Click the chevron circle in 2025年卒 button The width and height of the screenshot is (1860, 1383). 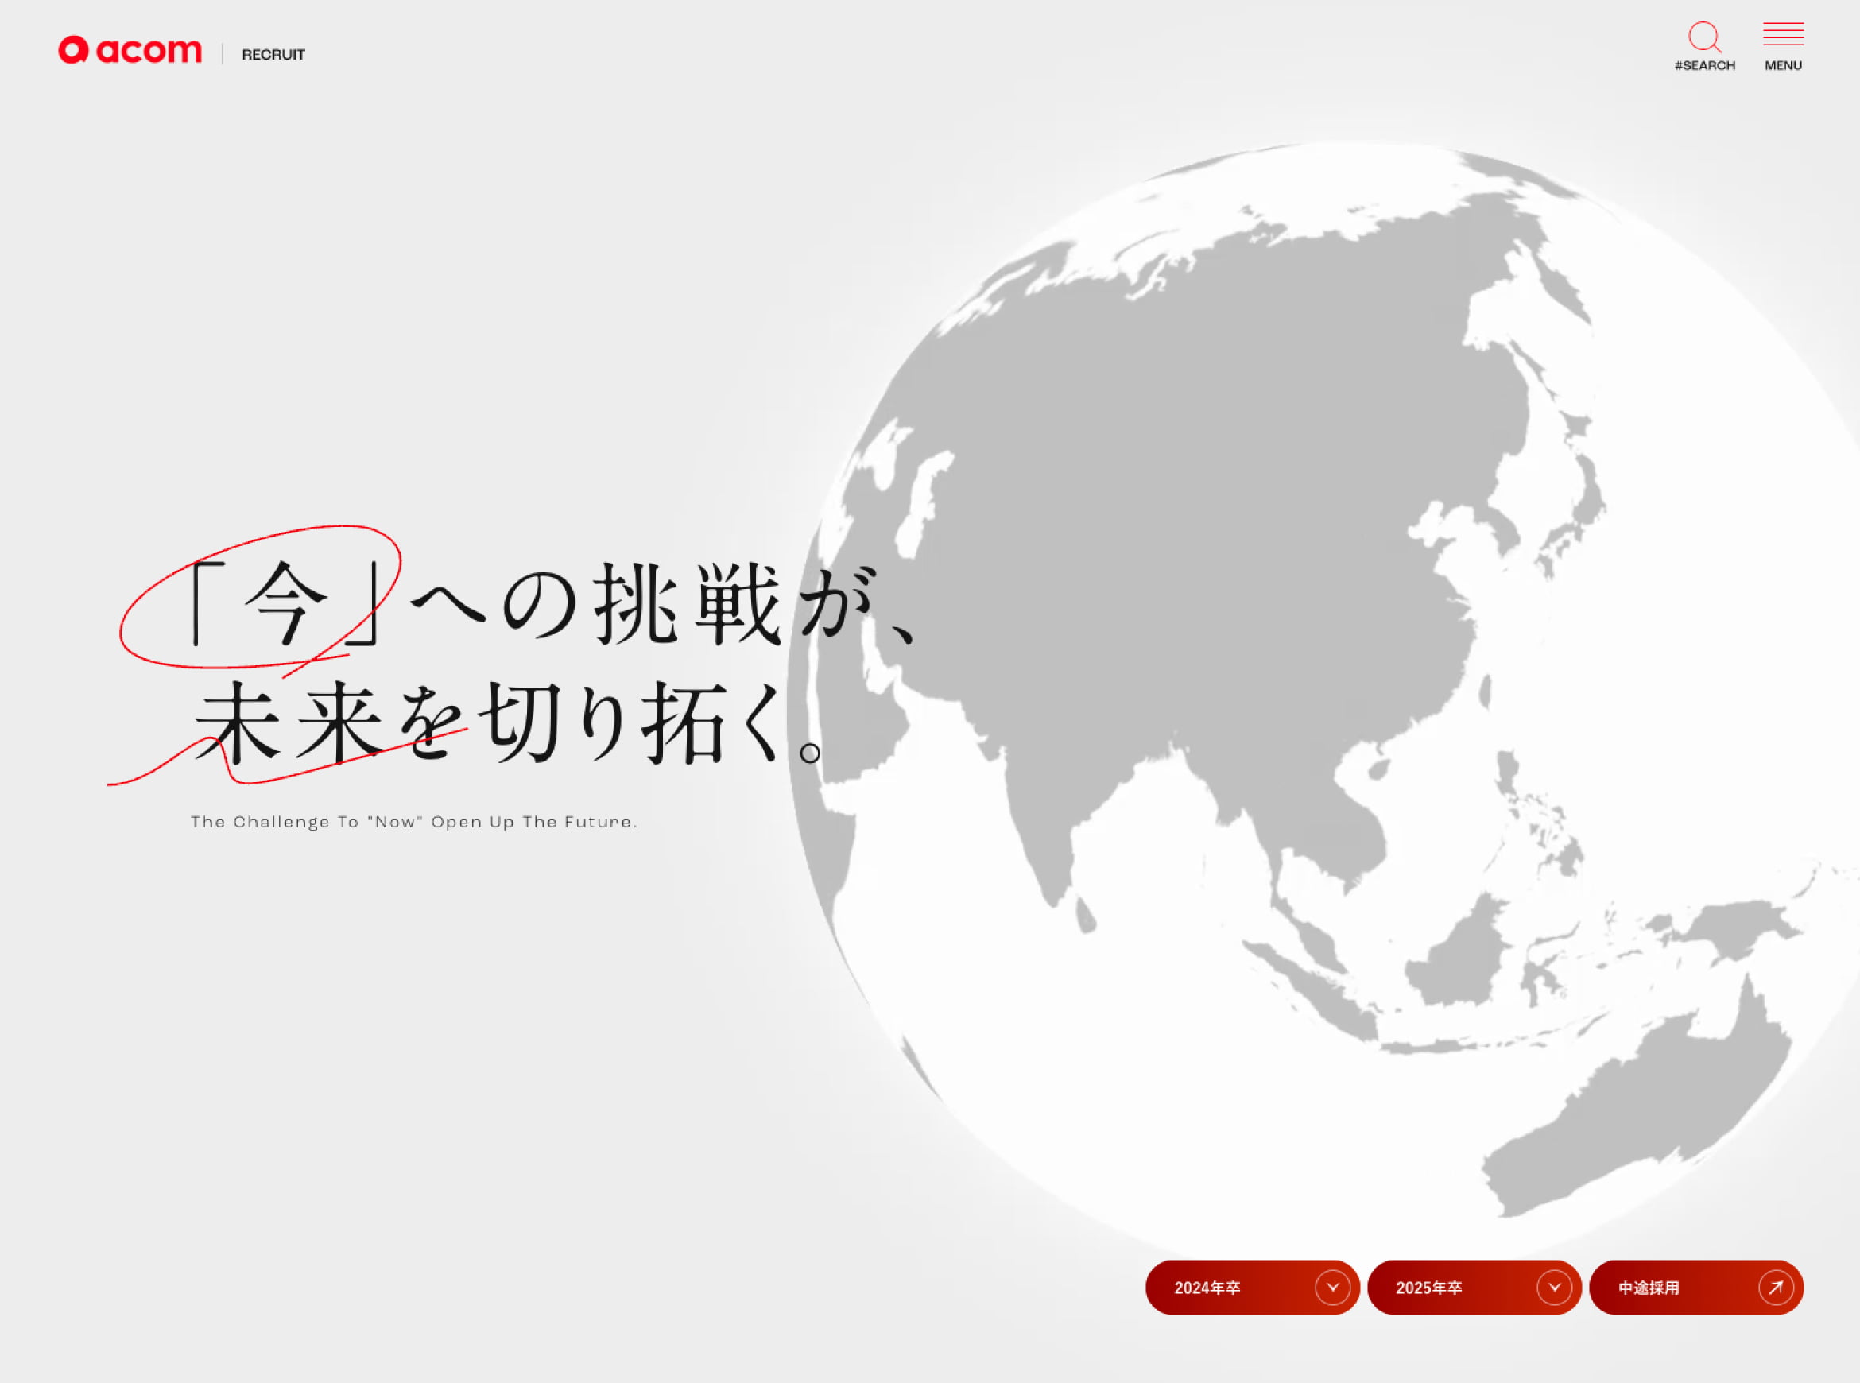(x=1555, y=1288)
